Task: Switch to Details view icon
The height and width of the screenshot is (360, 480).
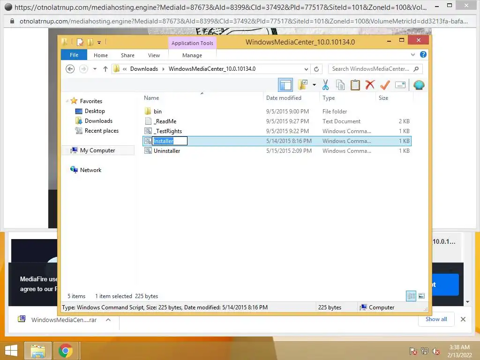Action: tap(411, 296)
